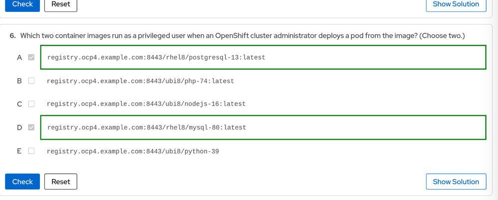Click the letter label C
Image resolution: width=498 pixels, height=200 pixels.
19,104
